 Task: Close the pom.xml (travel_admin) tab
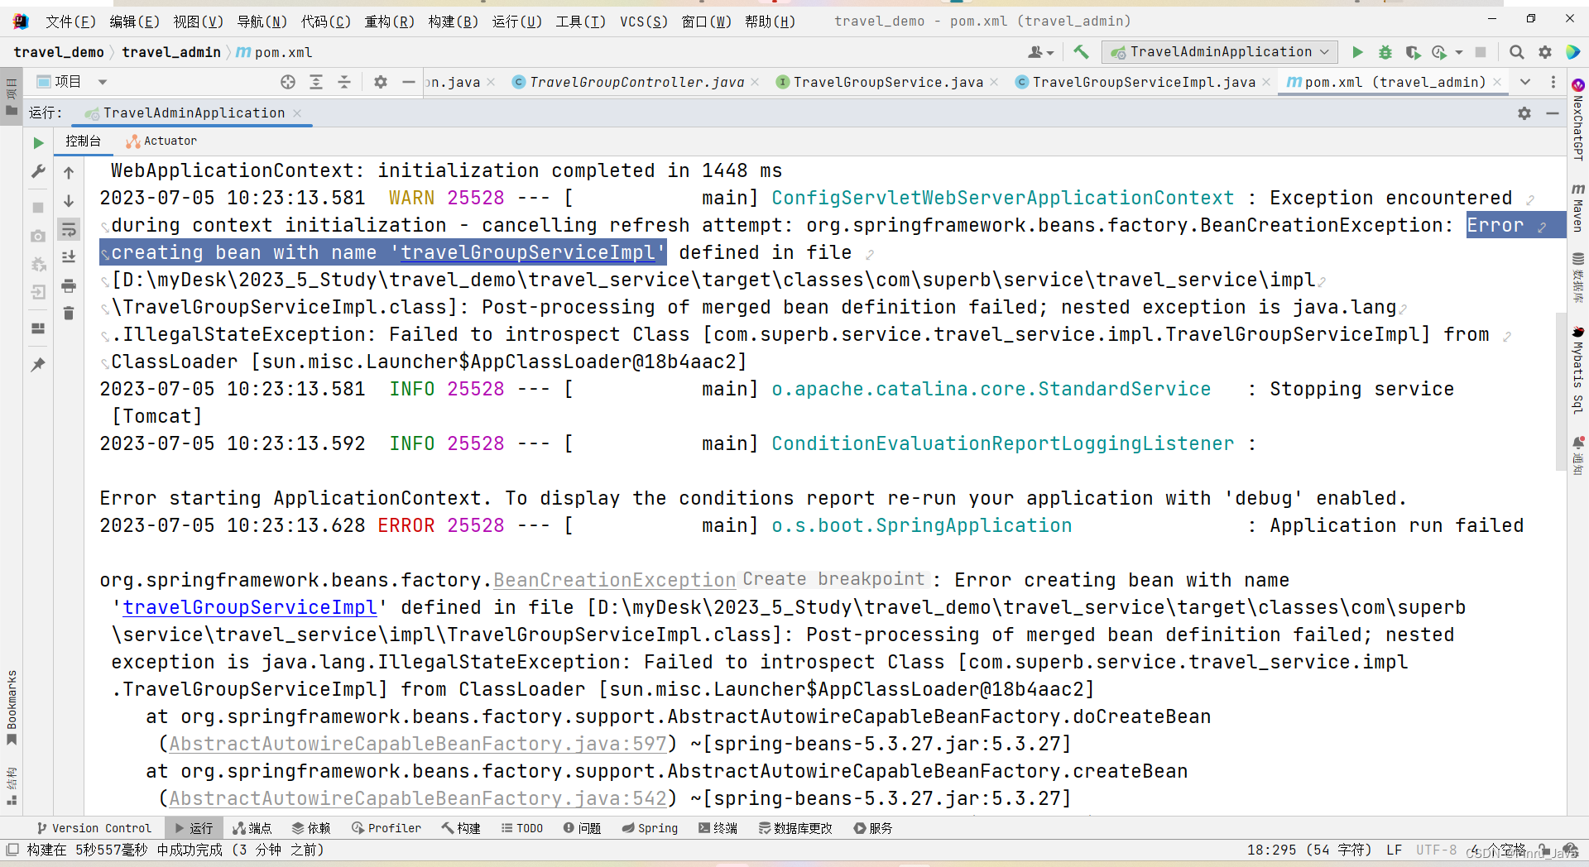pyautogui.click(x=1497, y=82)
